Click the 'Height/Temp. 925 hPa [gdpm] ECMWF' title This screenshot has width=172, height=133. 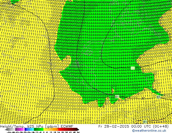[37, 126]
